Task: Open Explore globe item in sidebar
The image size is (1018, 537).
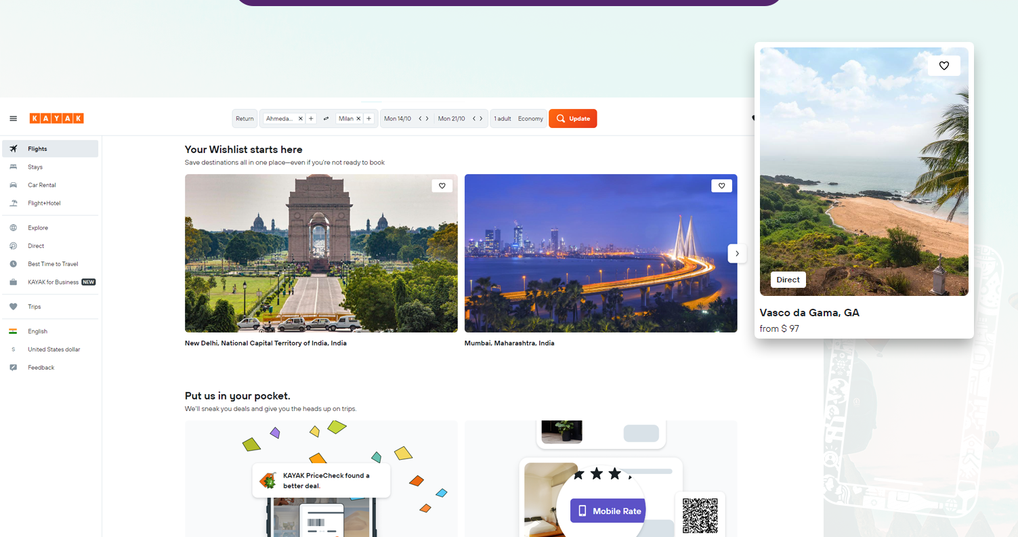Action: point(38,228)
